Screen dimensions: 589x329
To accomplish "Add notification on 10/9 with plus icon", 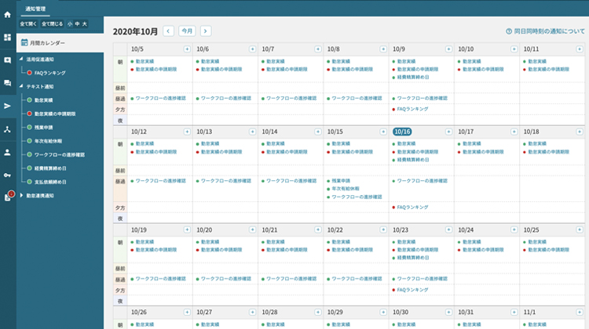I will tap(448, 49).
